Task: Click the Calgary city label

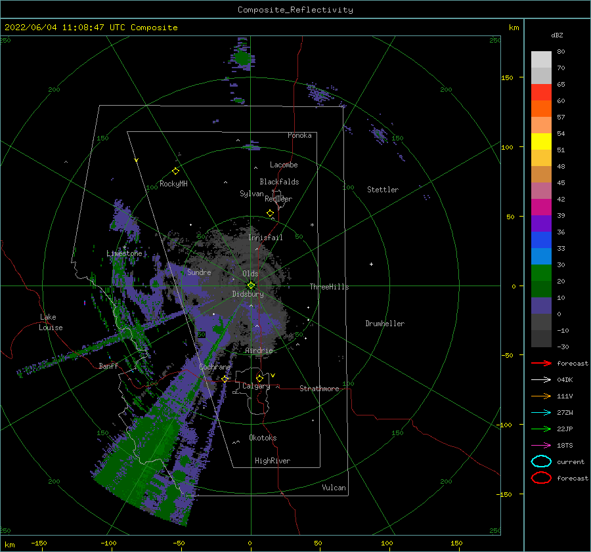Action: click(256, 386)
